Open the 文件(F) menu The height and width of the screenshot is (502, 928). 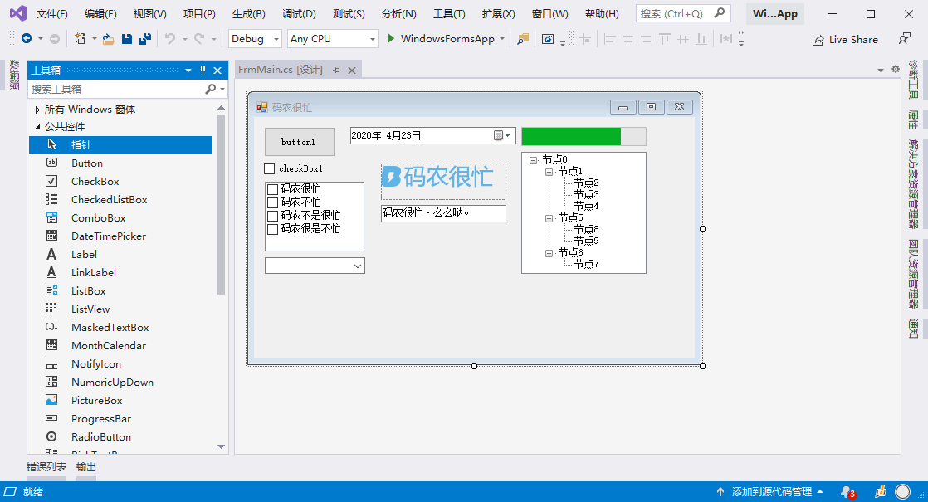click(52, 13)
